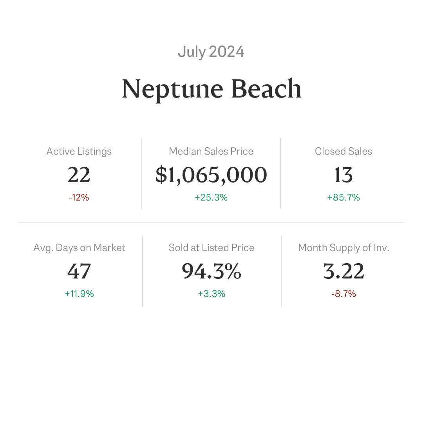Image resolution: width=423 pixels, height=423 pixels.
Task: Click the July 2024 date heading
Action: tap(211, 52)
